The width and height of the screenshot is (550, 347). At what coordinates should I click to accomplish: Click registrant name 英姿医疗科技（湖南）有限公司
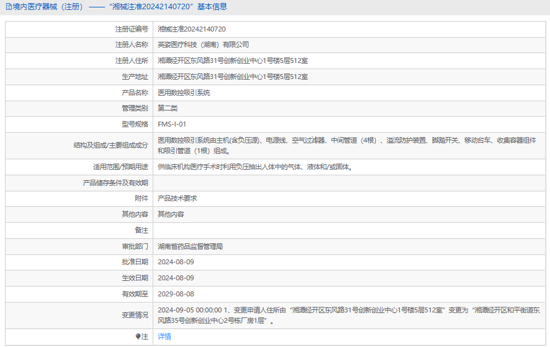(203, 44)
